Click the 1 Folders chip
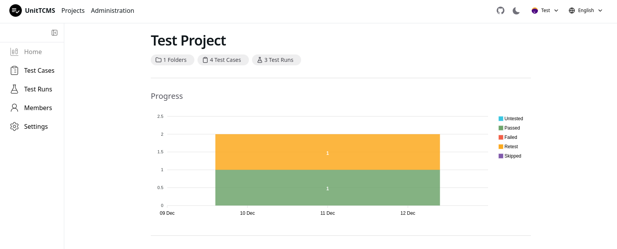617x249 pixels. [172, 60]
